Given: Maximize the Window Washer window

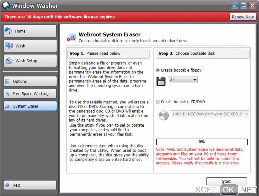Looking at the screenshot, I should tap(244, 5).
